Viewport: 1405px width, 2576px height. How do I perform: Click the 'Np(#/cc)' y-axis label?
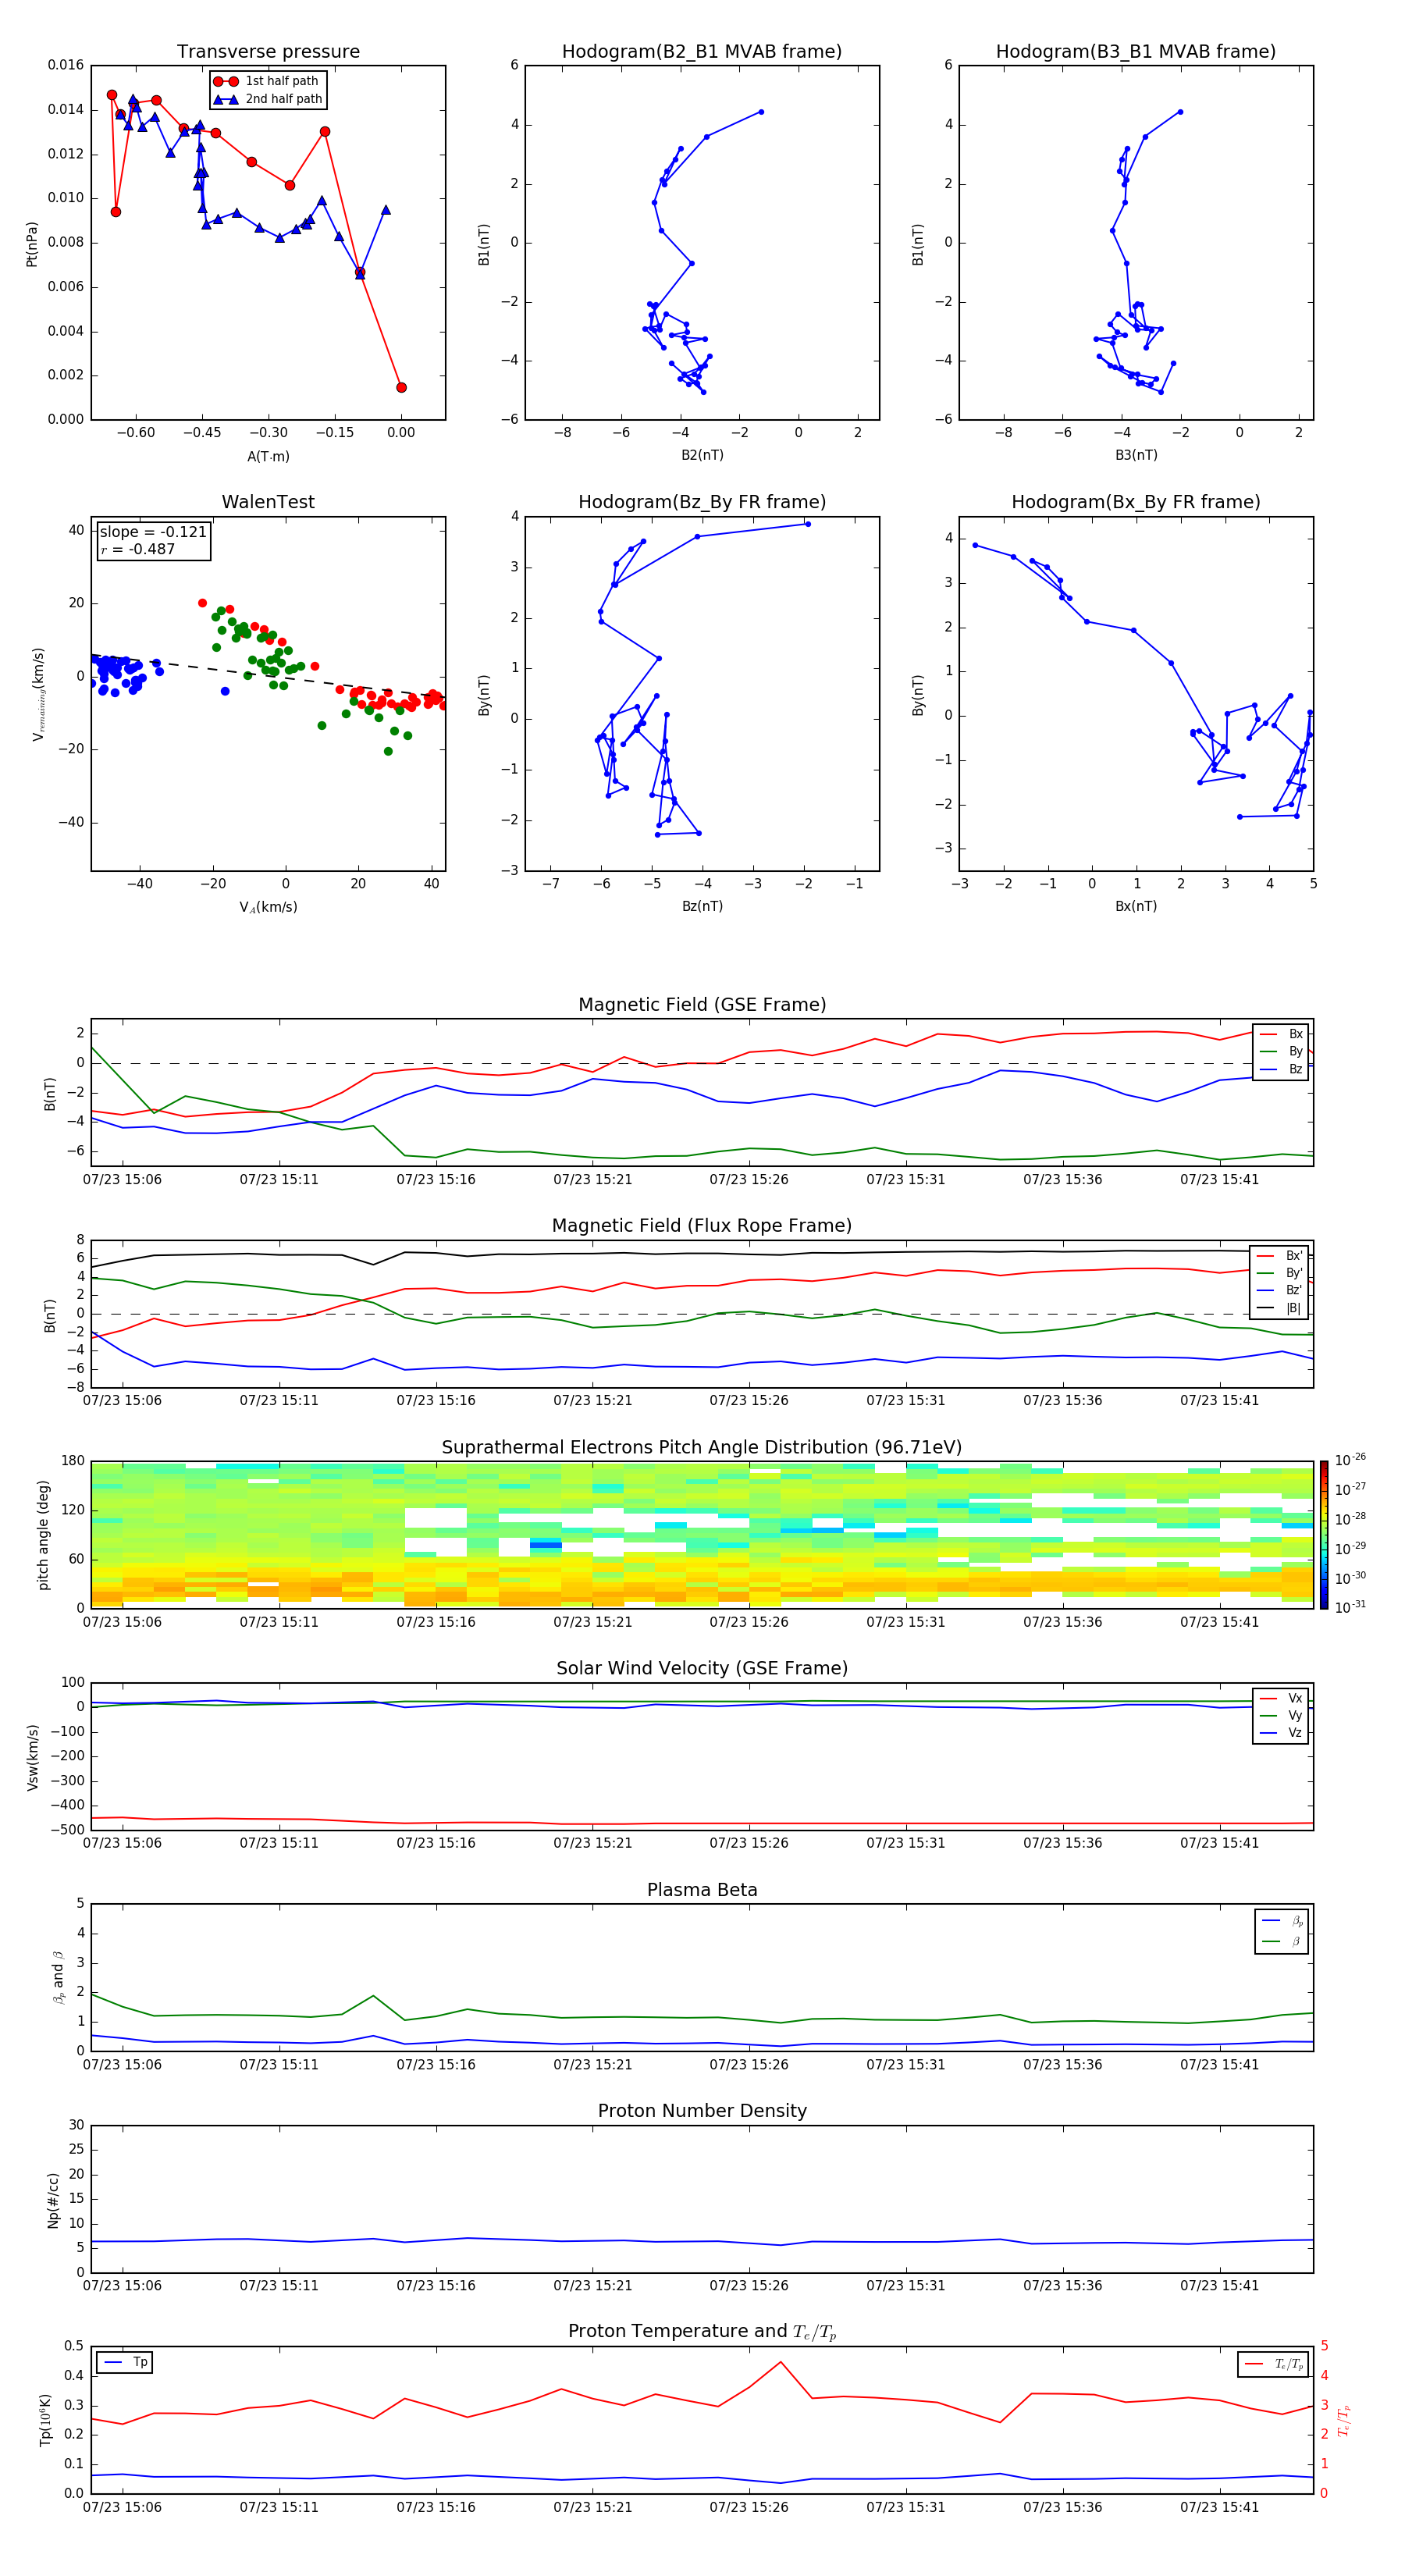[x=53, y=2199]
